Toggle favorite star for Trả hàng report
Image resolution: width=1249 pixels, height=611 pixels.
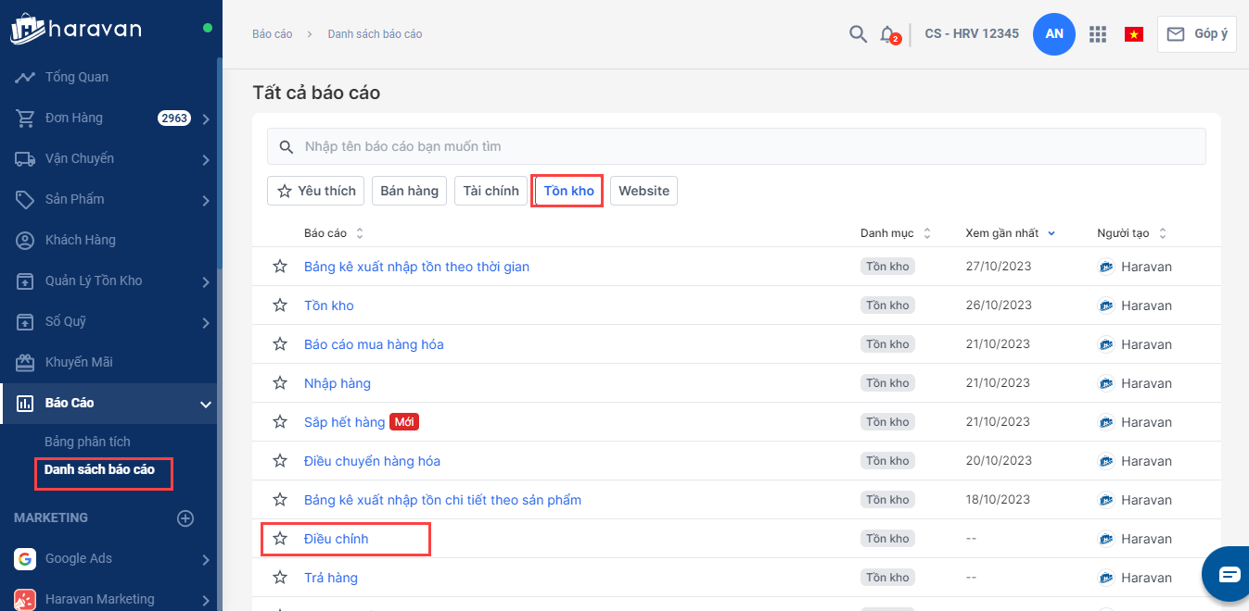[x=280, y=578]
